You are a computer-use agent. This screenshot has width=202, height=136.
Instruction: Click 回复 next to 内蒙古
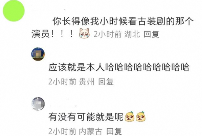[114, 131]
